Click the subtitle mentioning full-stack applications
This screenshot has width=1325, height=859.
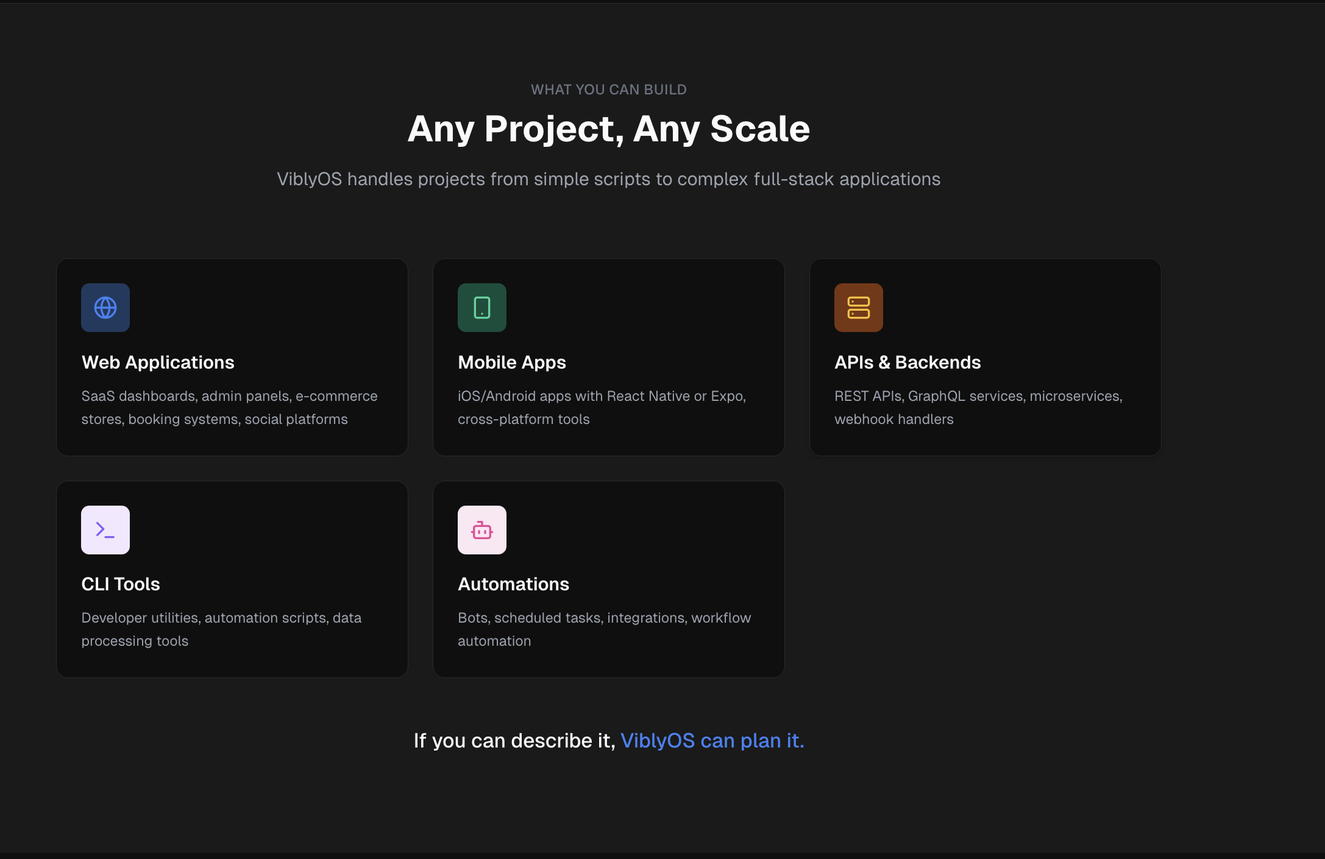(x=608, y=179)
